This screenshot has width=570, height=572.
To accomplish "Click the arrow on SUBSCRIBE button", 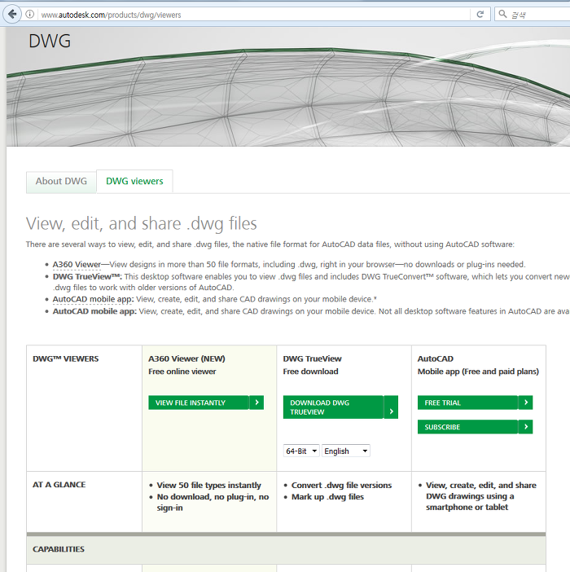I will coord(525,427).
